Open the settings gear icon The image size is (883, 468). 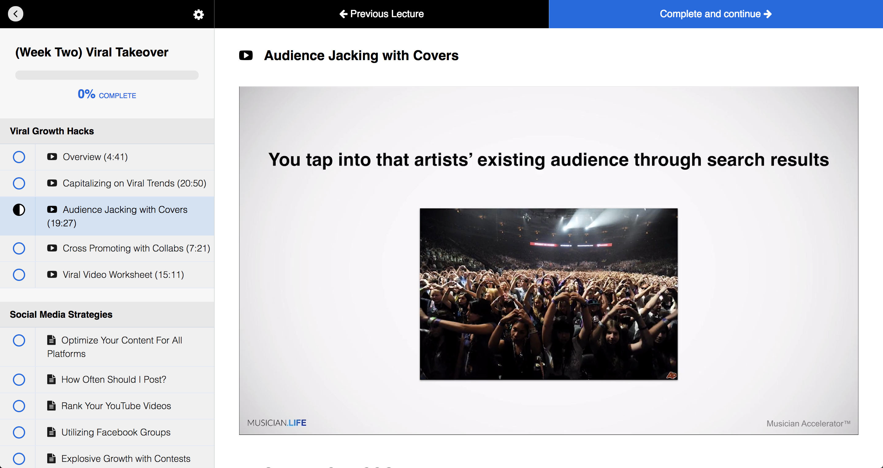198,14
